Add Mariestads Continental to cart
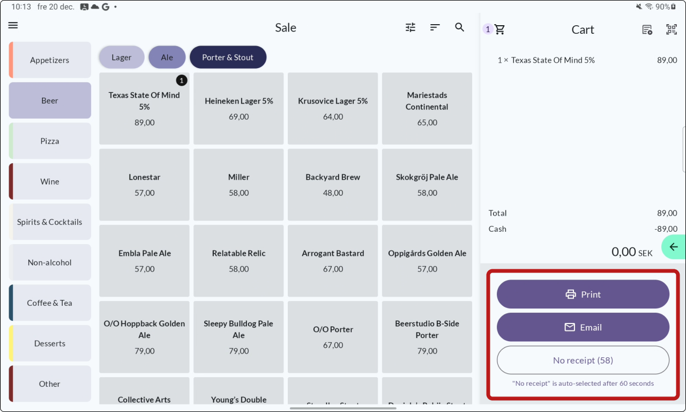The height and width of the screenshot is (412, 686). (x=427, y=108)
